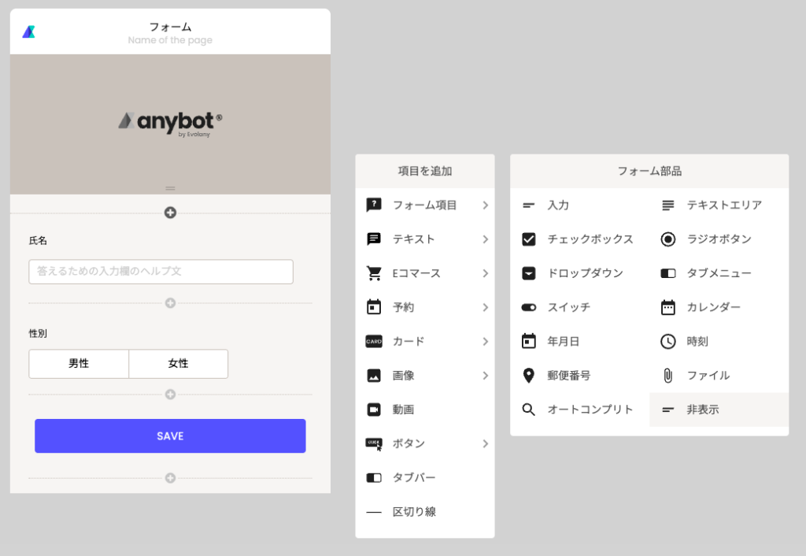Click the 年月日 calendar icon
This screenshot has height=556, width=806.
click(x=529, y=341)
